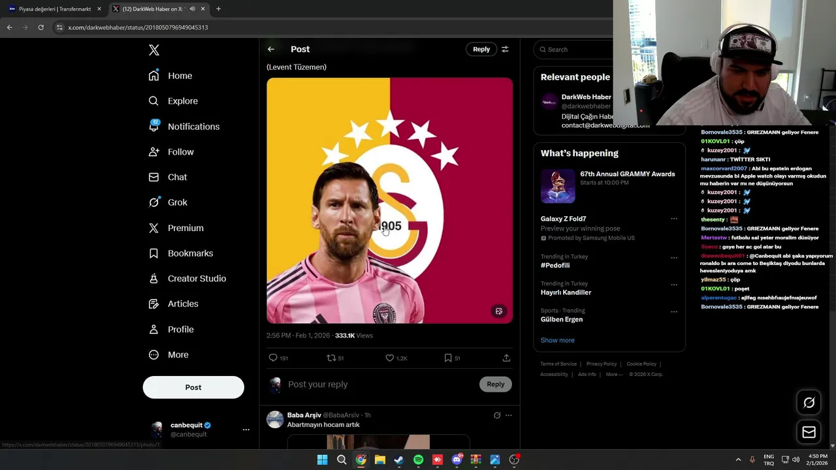
Task: Switch to Transfermarkt Piyasa değerleri tab
Action: [x=55, y=9]
